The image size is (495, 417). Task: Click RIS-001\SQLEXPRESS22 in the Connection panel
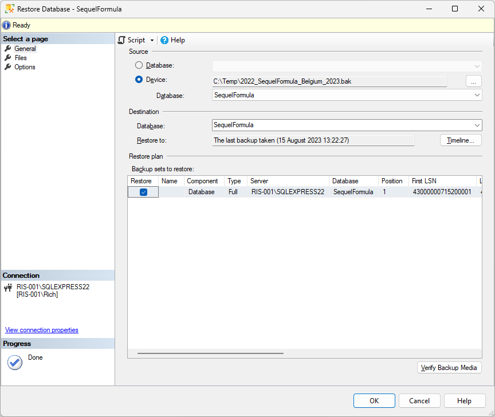(x=53, y=287)
